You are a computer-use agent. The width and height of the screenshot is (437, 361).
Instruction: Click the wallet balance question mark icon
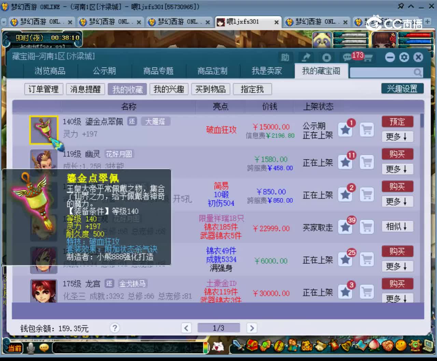(x=115, y=328)
